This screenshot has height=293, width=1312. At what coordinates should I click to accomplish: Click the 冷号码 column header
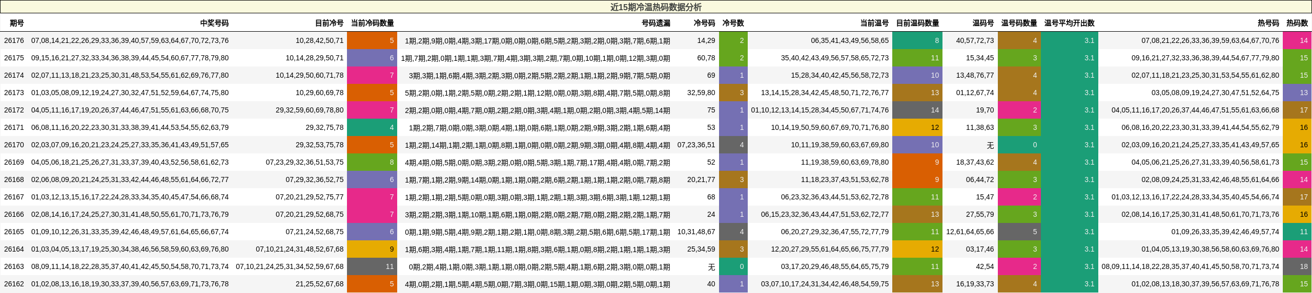(704, 23)
